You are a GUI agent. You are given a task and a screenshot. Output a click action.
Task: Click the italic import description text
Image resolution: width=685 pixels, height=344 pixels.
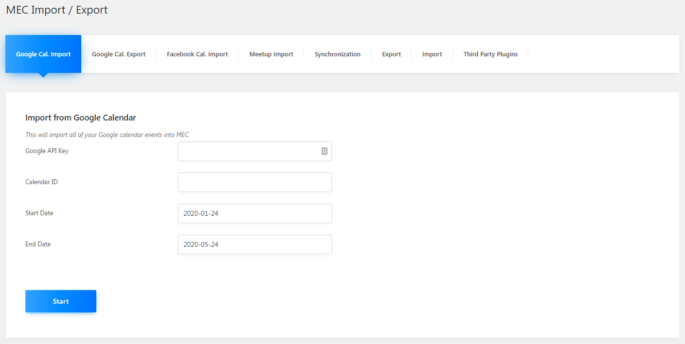(x=108, y=135)
